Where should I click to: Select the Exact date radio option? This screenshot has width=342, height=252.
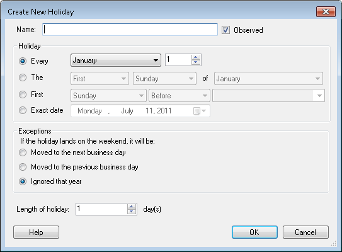pyautogui.click(x=23, y=110)
